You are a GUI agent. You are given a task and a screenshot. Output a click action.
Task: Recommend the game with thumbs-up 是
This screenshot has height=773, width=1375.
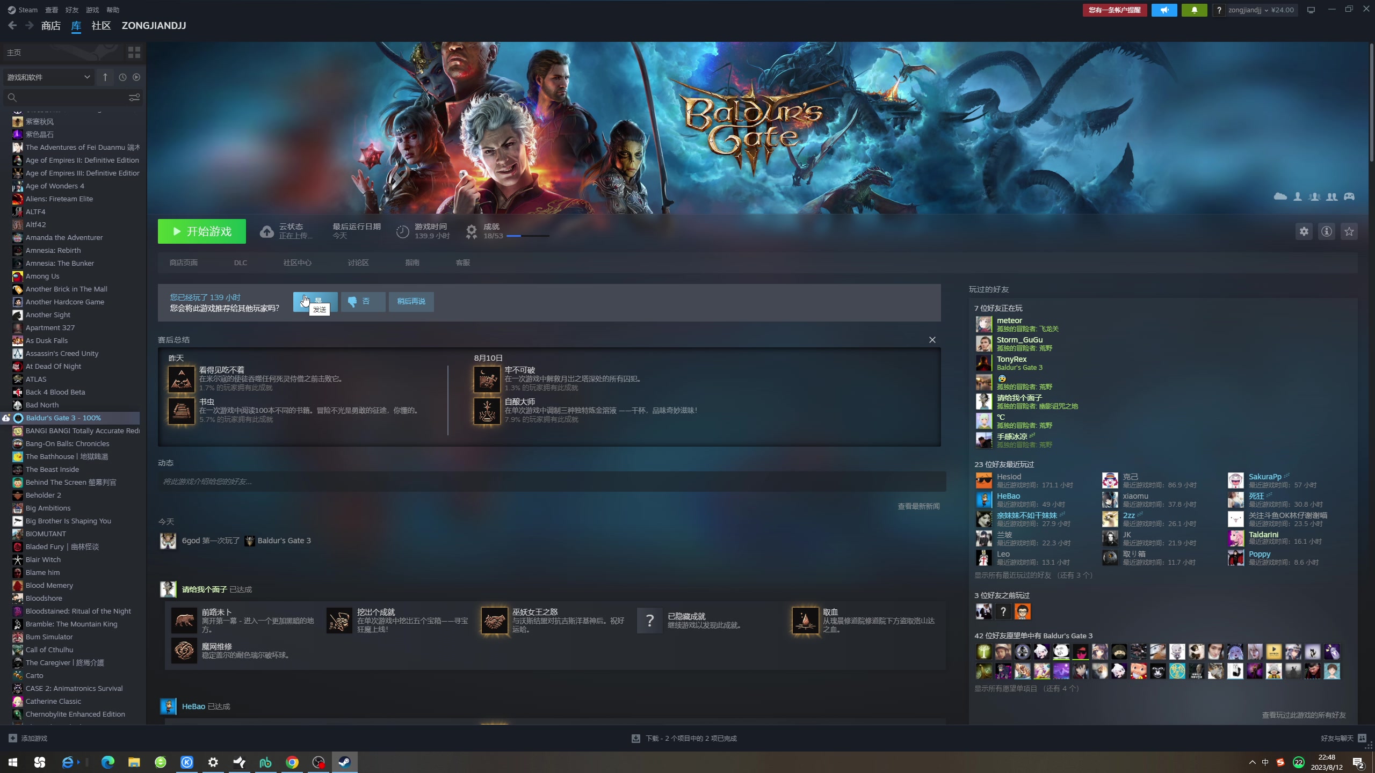(x=315, y=301)
